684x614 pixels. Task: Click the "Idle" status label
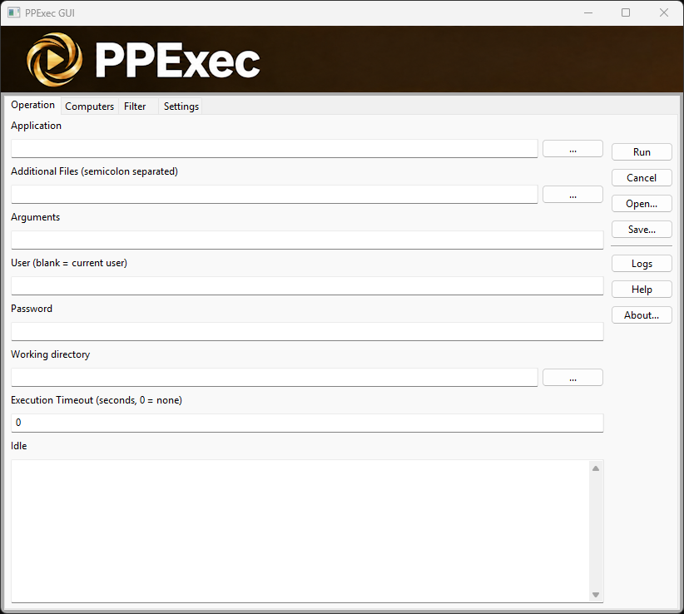[19, 446]
